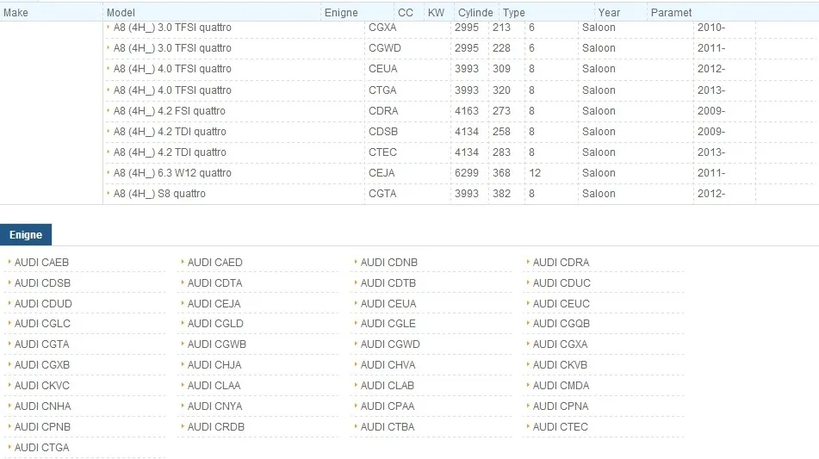Screen dimensions: 819x459
Task: Select engine AUDI CNYA
Action: tap(214, 406)
